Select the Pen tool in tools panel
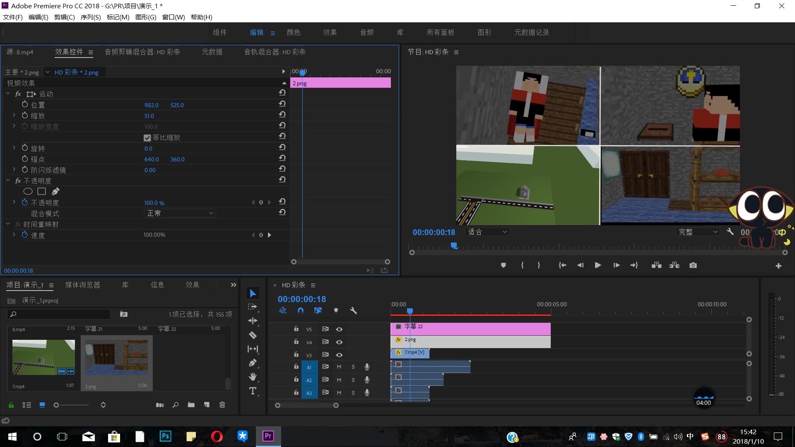The width and height of the screenshot is (795, 447). click(253, 363)
